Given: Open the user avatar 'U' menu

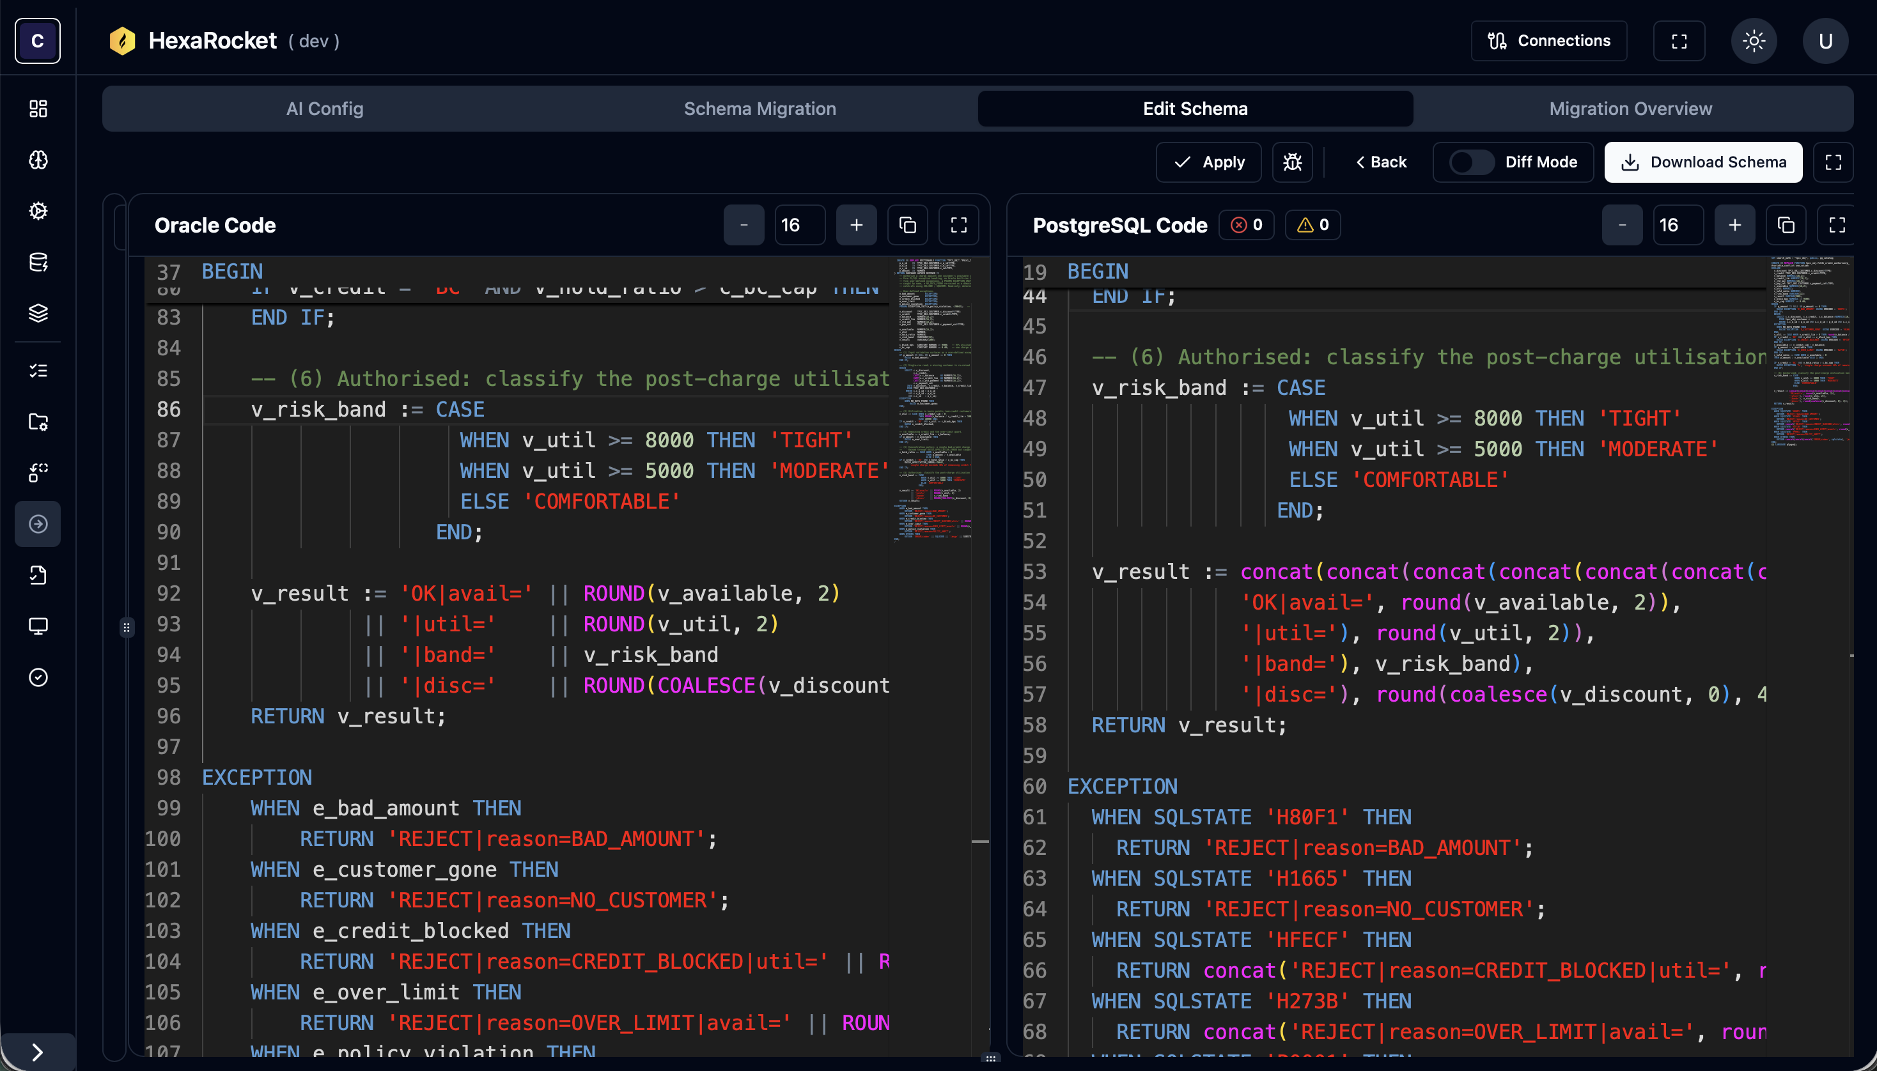Looking at the screenshot, I should tap(1825, 40).
